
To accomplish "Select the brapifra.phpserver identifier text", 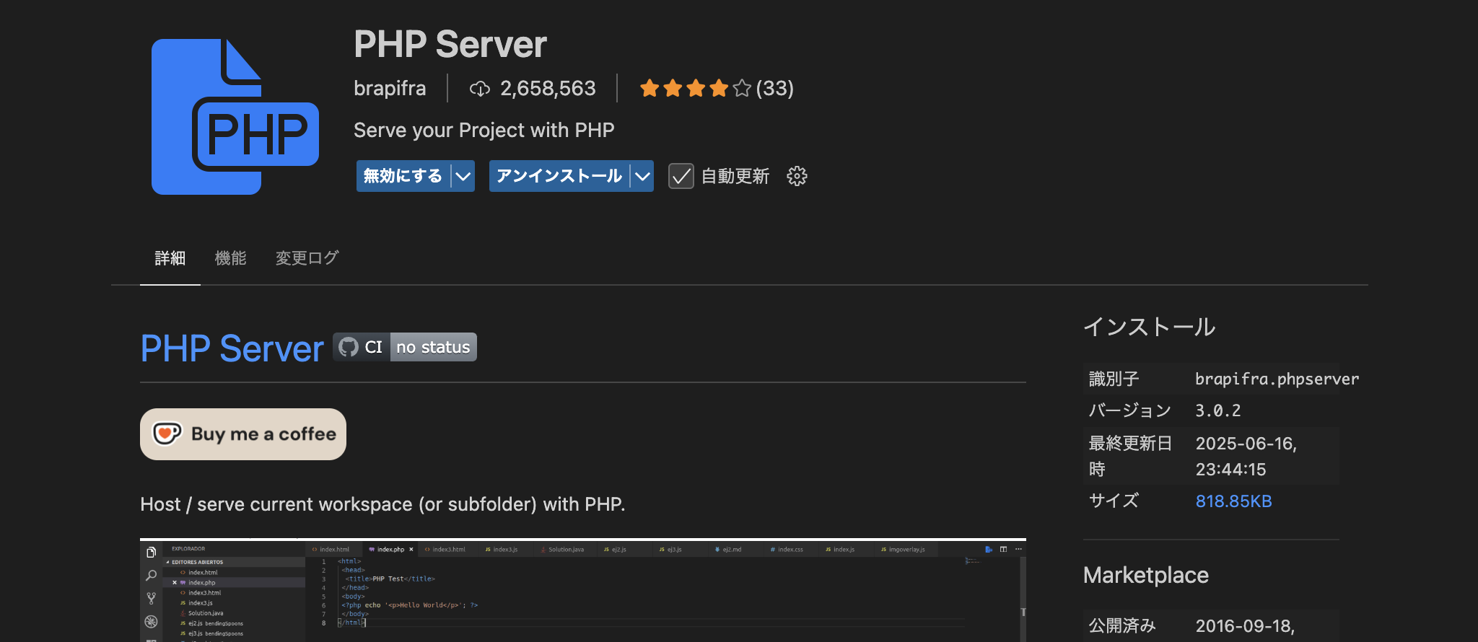I will (x=1277, y=379).
